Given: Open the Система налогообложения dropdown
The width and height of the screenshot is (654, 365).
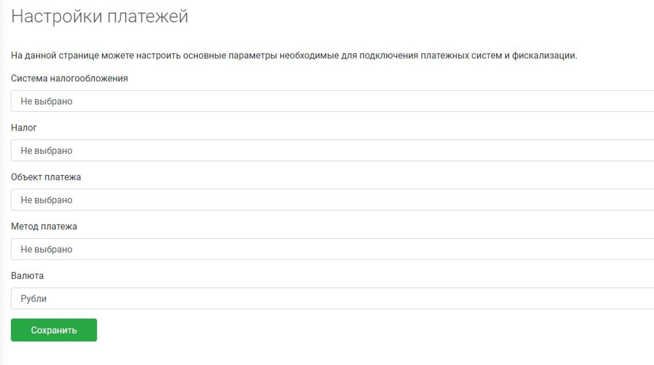Looking at the screenshot, I should tap(331, 101).
